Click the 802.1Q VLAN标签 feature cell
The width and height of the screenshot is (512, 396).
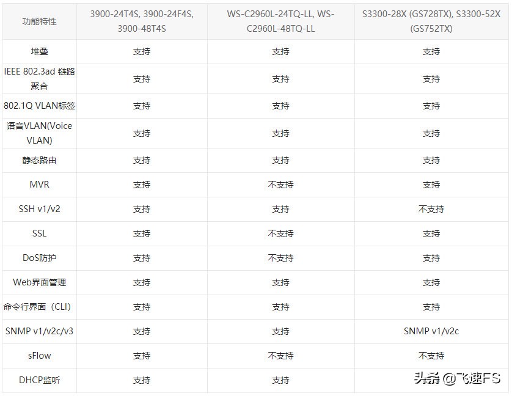39,106
